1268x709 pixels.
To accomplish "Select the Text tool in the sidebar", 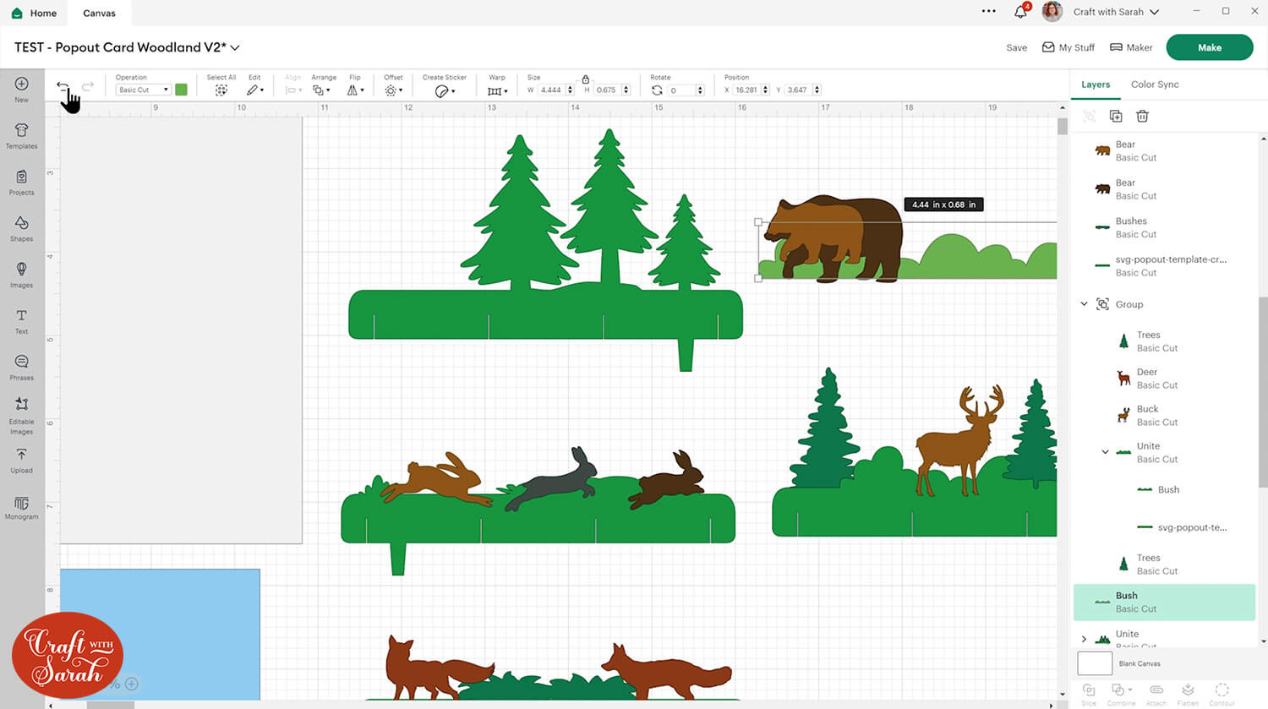I will point(21,321).
